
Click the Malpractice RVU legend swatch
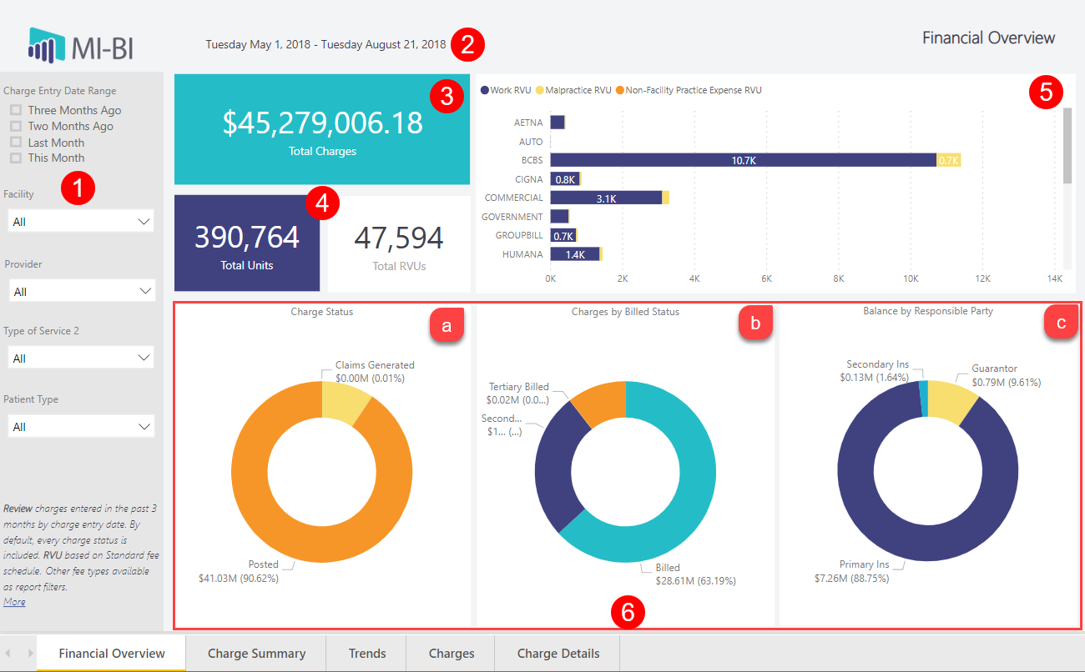pos(539,90)
